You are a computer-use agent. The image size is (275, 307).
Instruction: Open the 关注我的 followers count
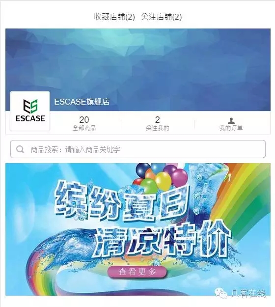pyautogui.click(x=157, y=123)
